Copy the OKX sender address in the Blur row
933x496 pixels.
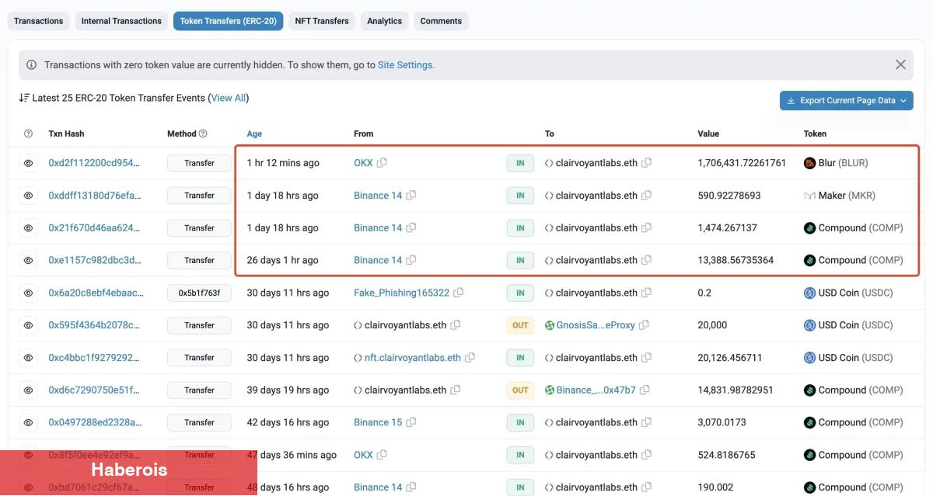click(382, 163)
